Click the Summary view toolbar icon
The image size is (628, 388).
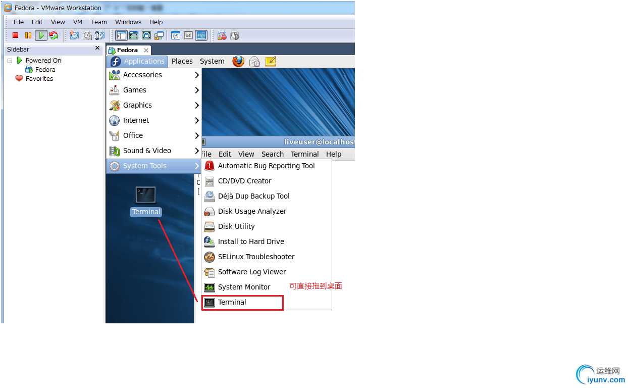(x=176, y=35)
